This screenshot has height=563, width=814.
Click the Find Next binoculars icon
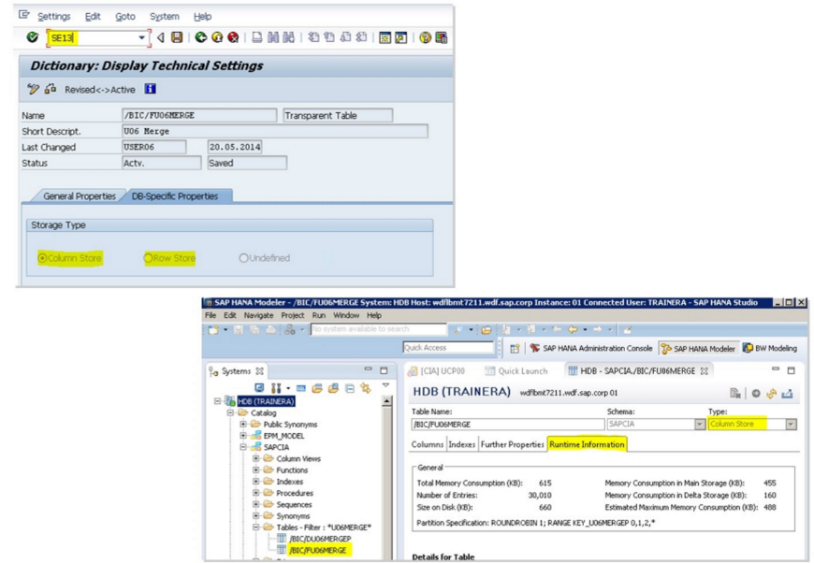[x=288, y=37]
